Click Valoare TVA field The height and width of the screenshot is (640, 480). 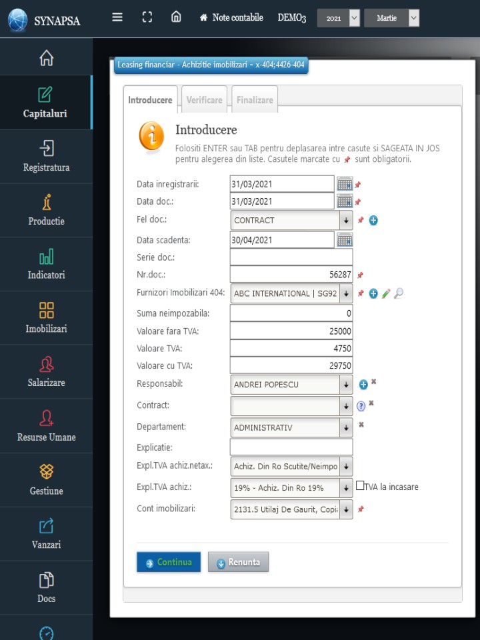tap(291, 348)
